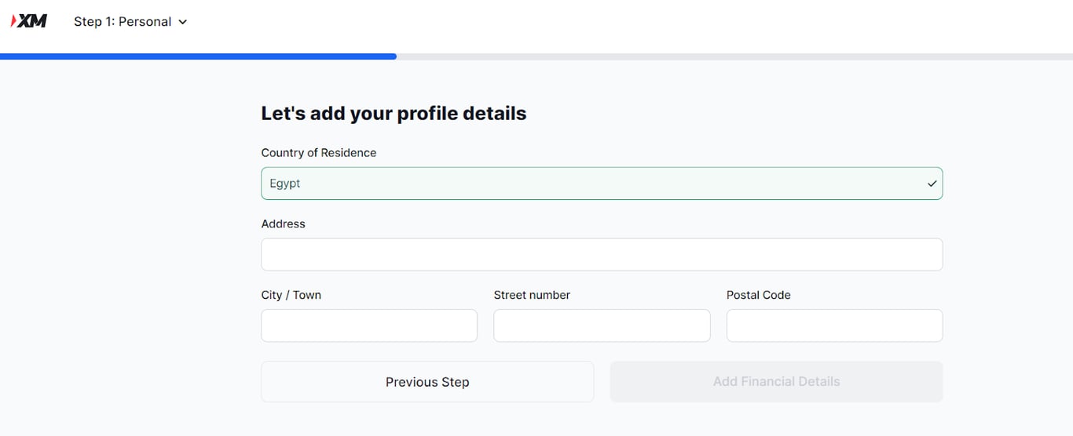Focus the Address input field
The height and width of the screenshot is (436, 1073).
[601, 255]
